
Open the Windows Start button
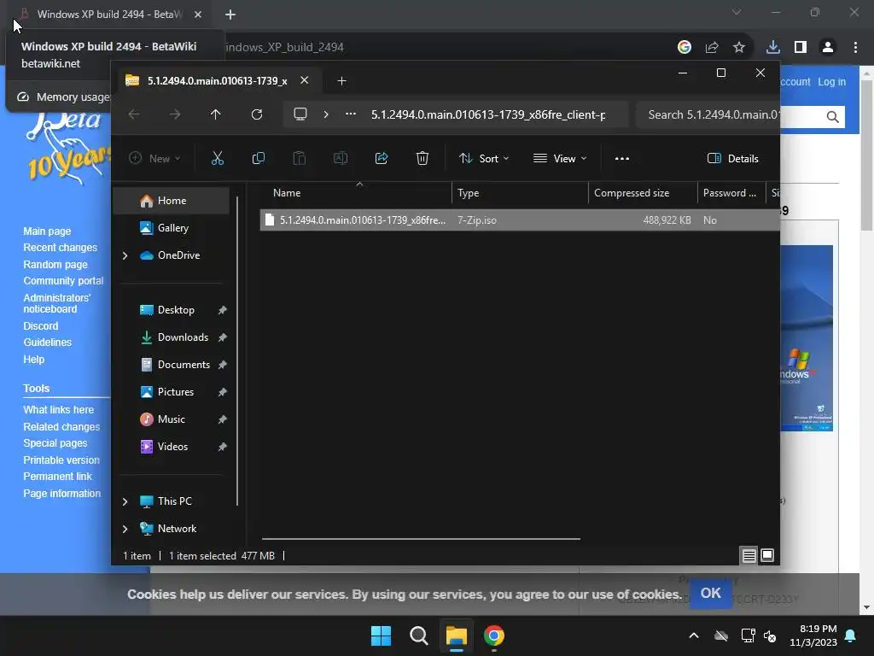382,635
